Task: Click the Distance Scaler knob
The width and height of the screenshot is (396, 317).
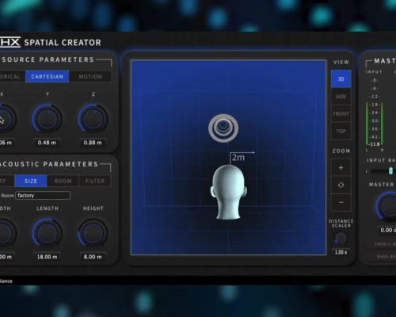Action: pos(341,238)
